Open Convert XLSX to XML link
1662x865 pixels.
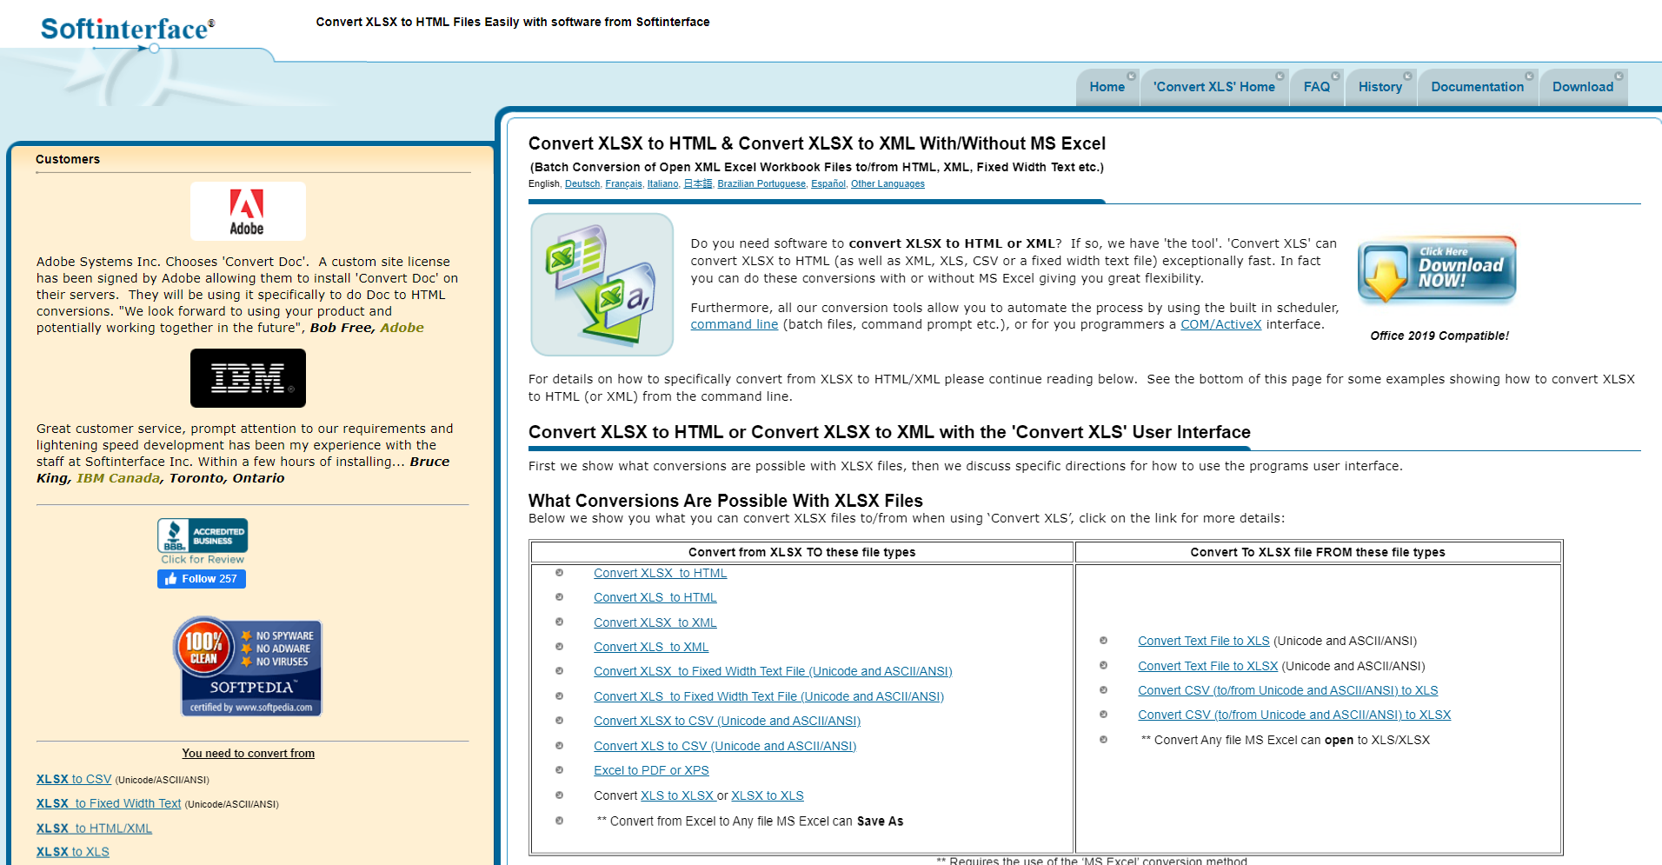655,622
